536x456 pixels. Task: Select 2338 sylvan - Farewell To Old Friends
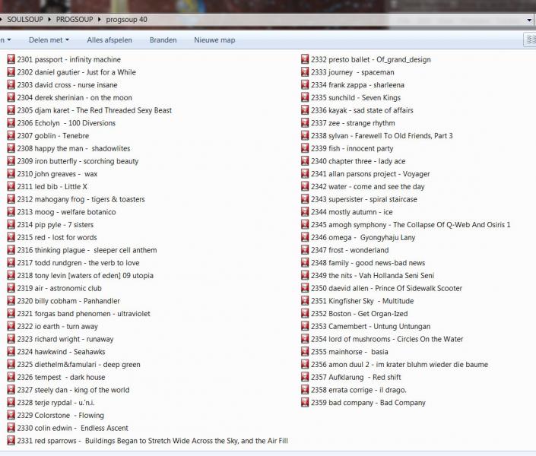click(x=377, y=136)
